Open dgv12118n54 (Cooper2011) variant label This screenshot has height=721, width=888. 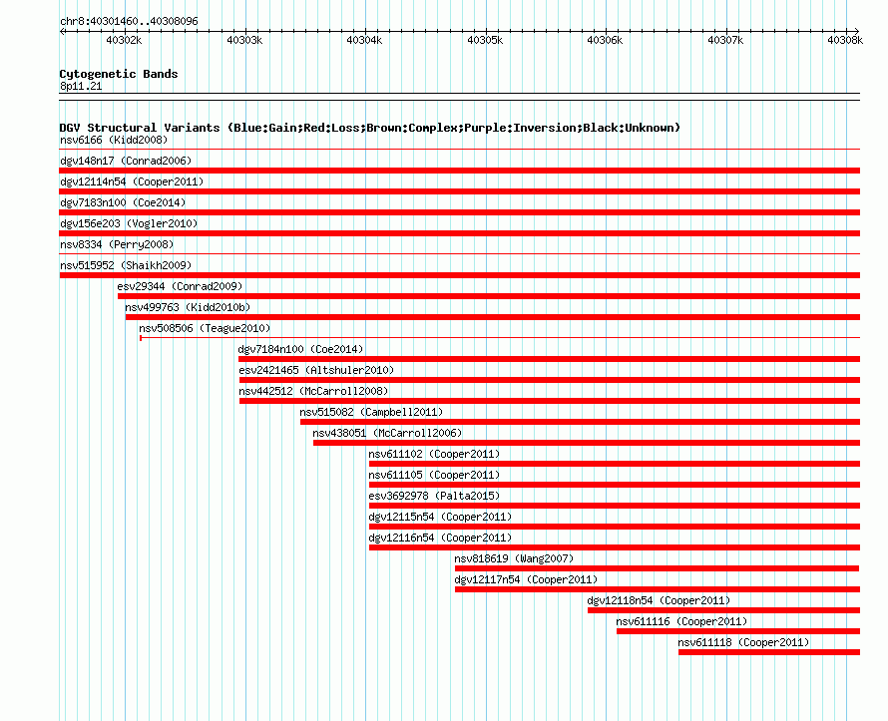[659, 600]
